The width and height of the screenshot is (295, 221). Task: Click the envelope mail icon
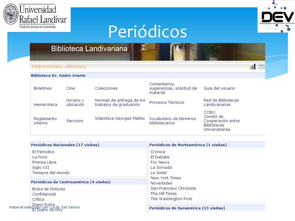[261, 66]
